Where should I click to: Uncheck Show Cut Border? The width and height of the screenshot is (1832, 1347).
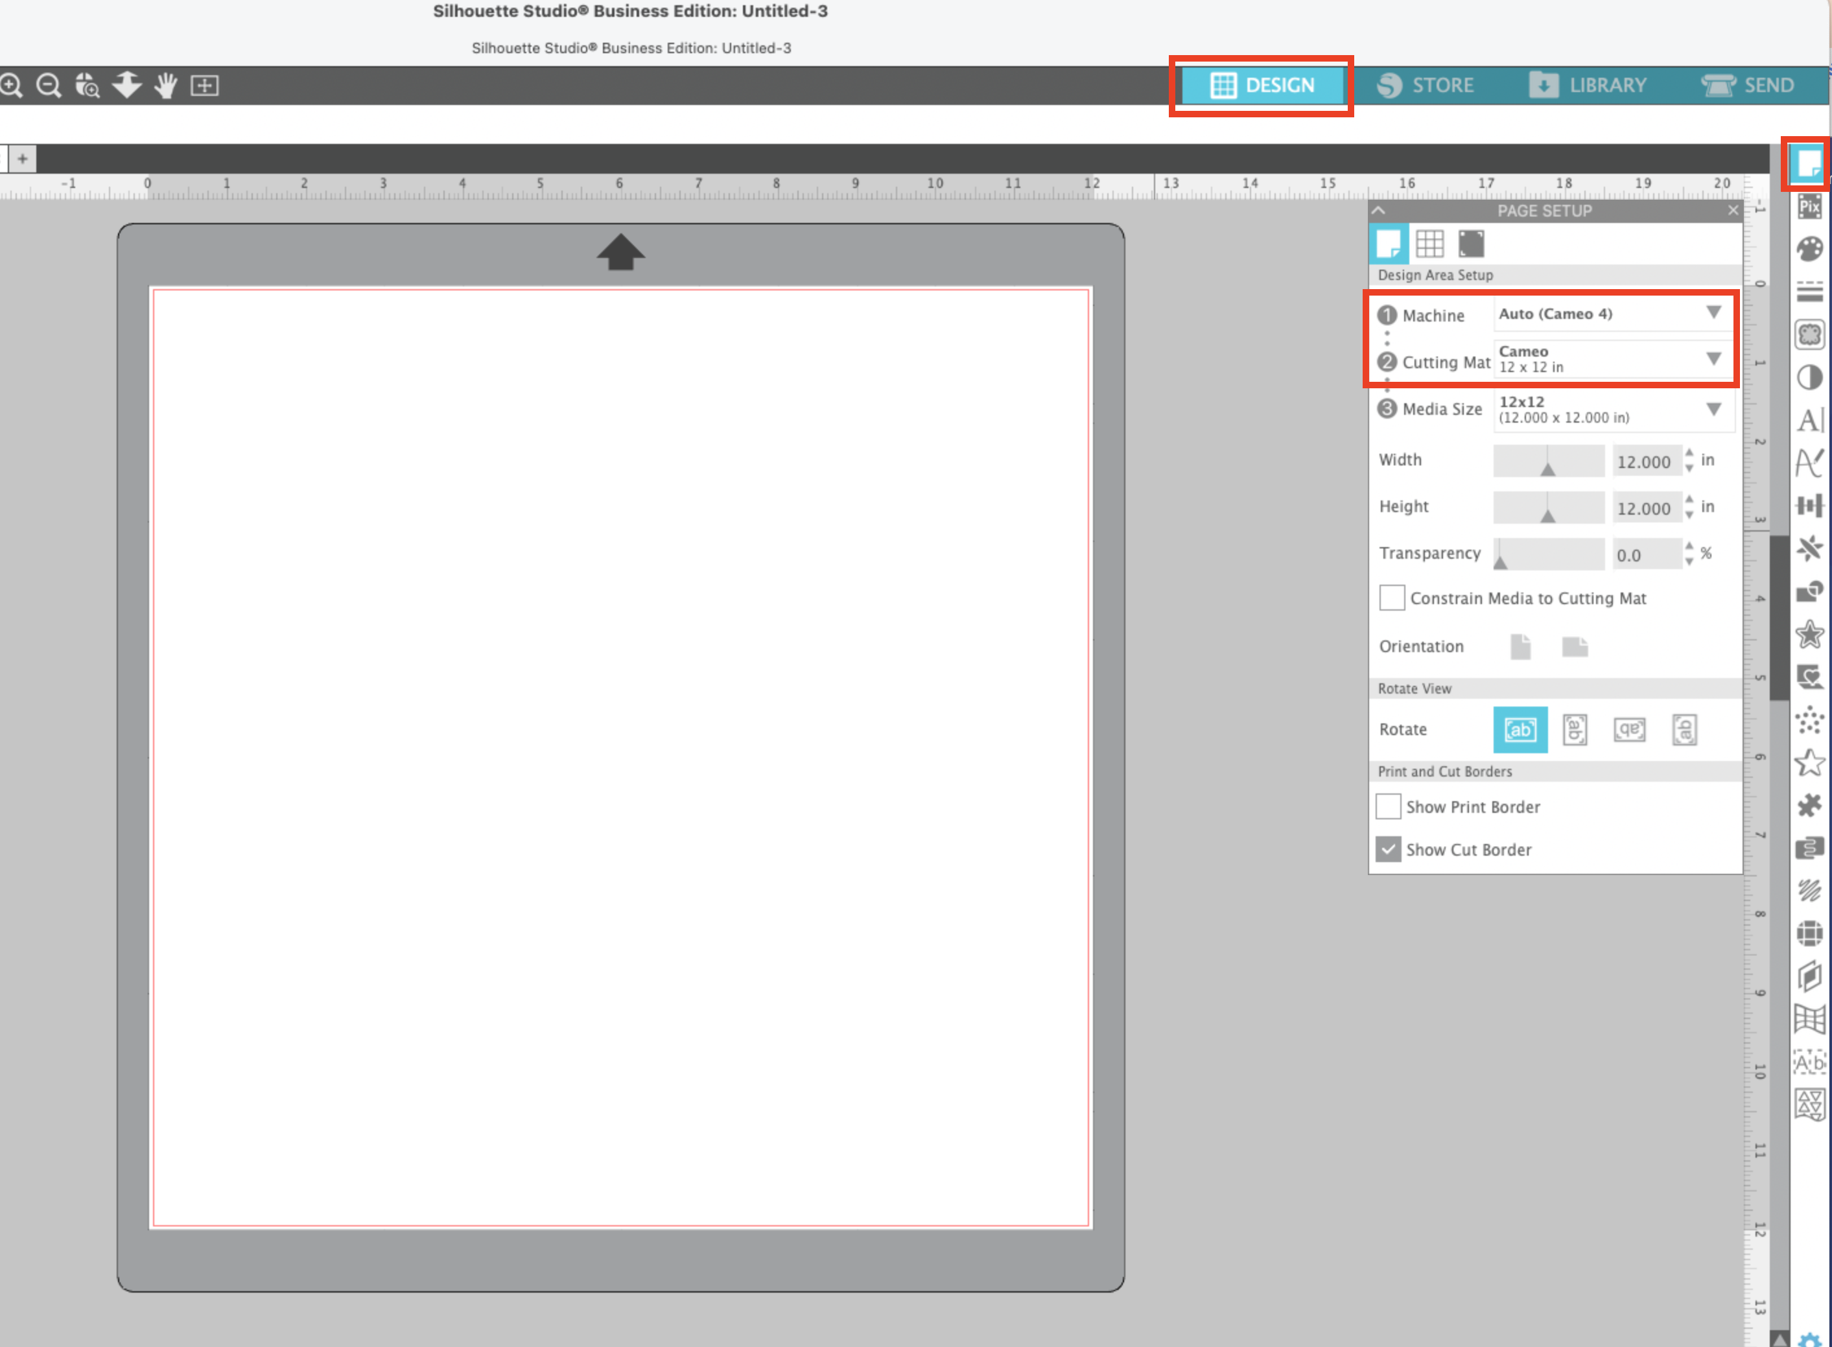click(1389, 850)
